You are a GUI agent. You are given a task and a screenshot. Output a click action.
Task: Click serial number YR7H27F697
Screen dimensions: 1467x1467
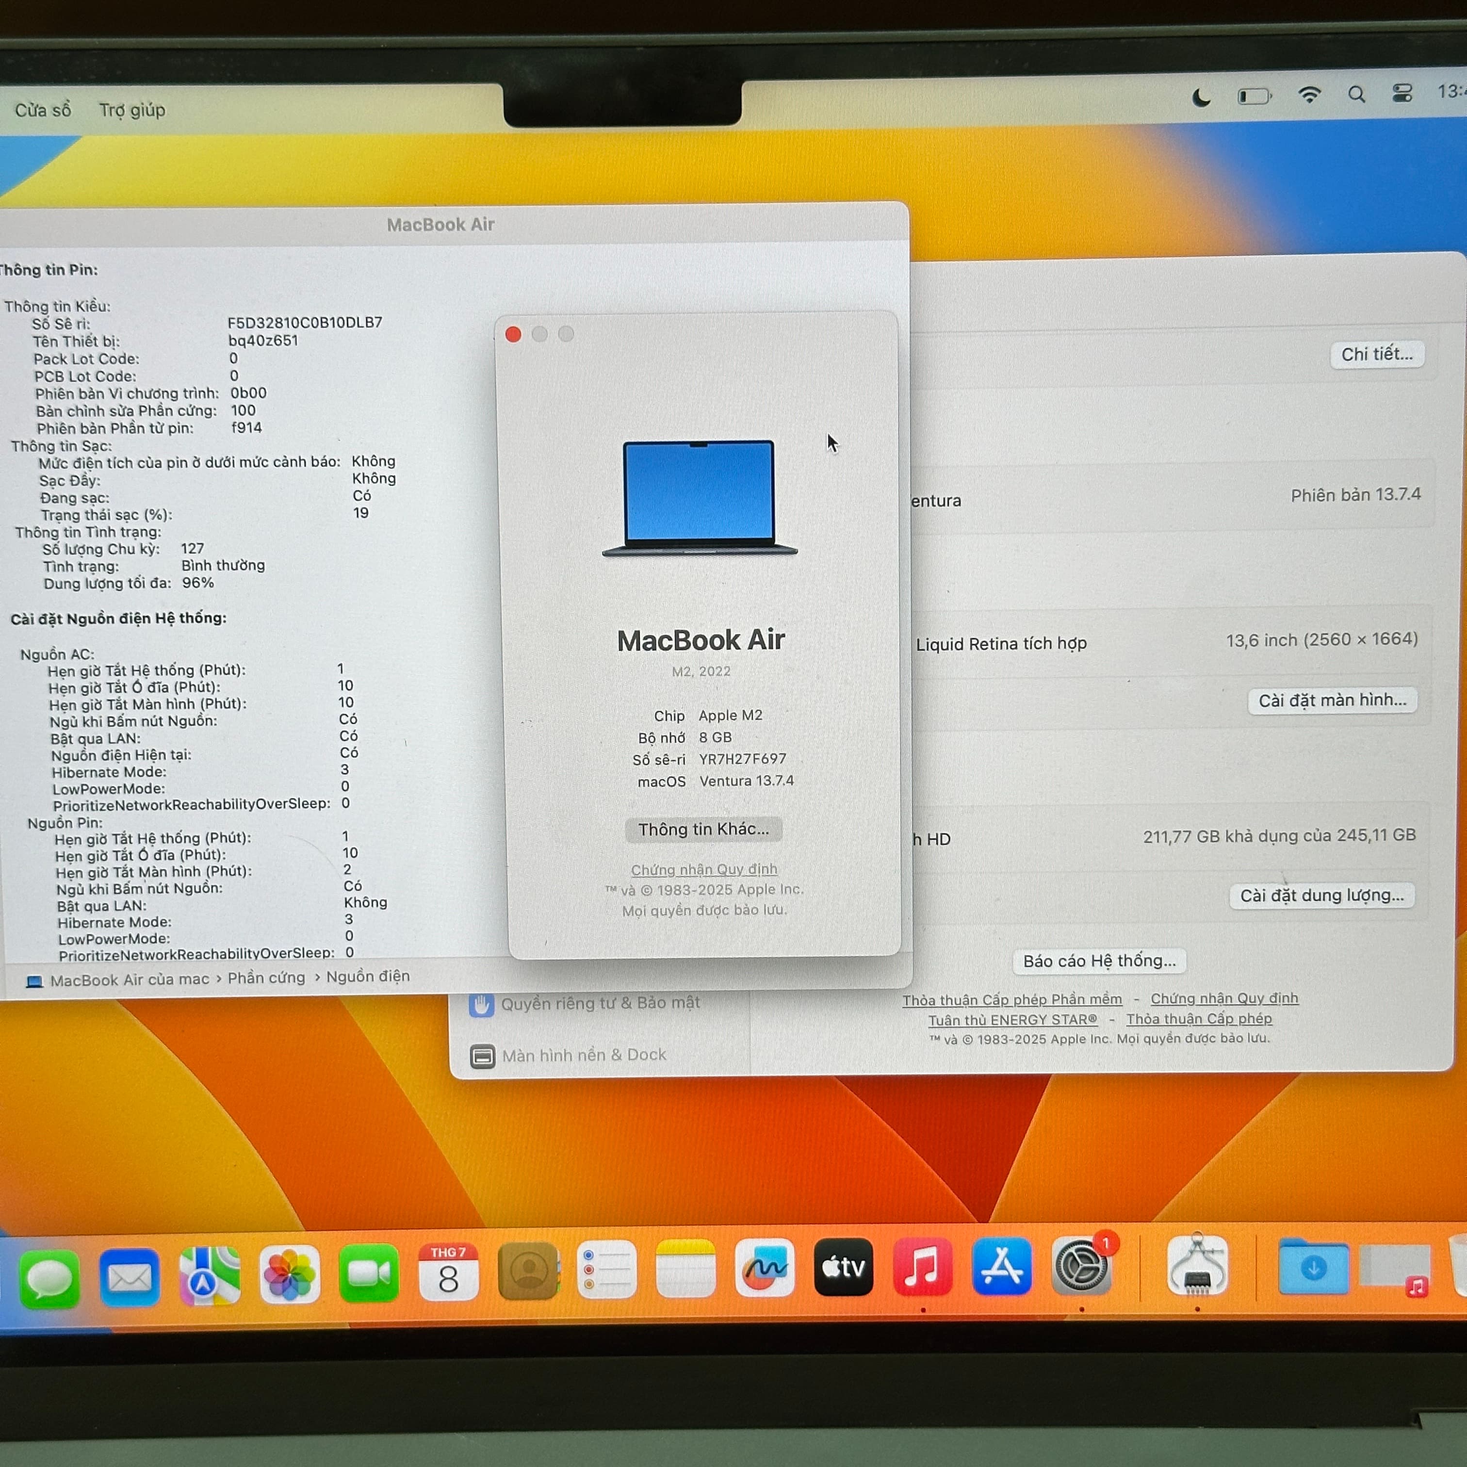point(743,759)
